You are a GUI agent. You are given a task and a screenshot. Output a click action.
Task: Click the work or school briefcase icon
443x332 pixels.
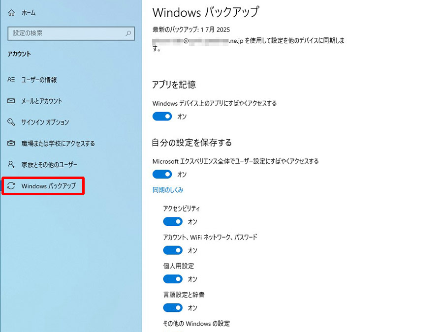(x=11, y=143)
